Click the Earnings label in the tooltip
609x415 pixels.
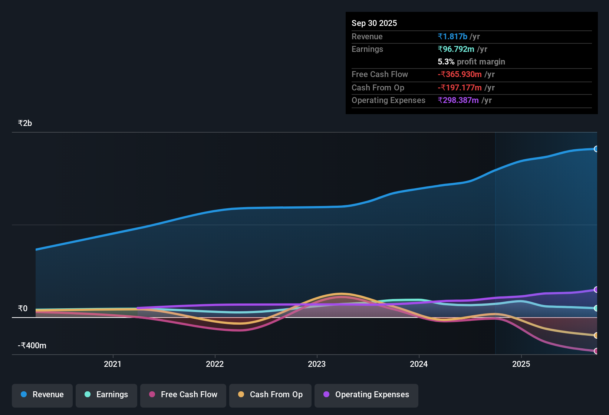point(367,49)
